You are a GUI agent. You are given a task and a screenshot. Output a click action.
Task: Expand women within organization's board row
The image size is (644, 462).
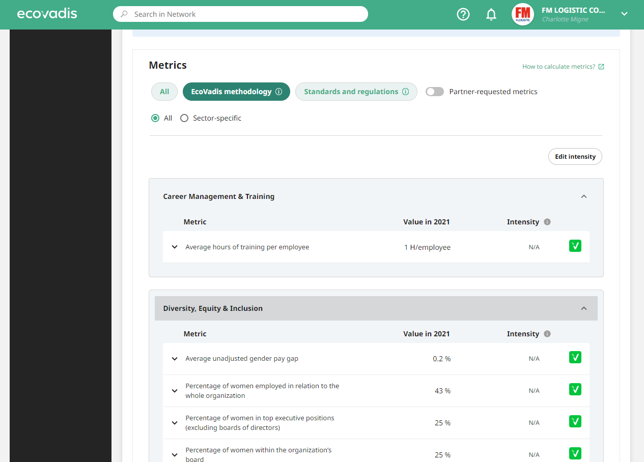(175, 455)
